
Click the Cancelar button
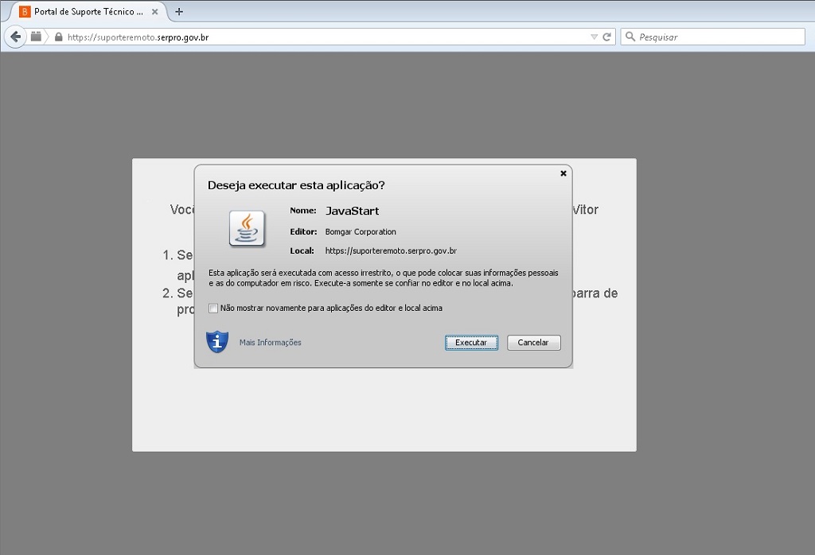coord(534,343)
